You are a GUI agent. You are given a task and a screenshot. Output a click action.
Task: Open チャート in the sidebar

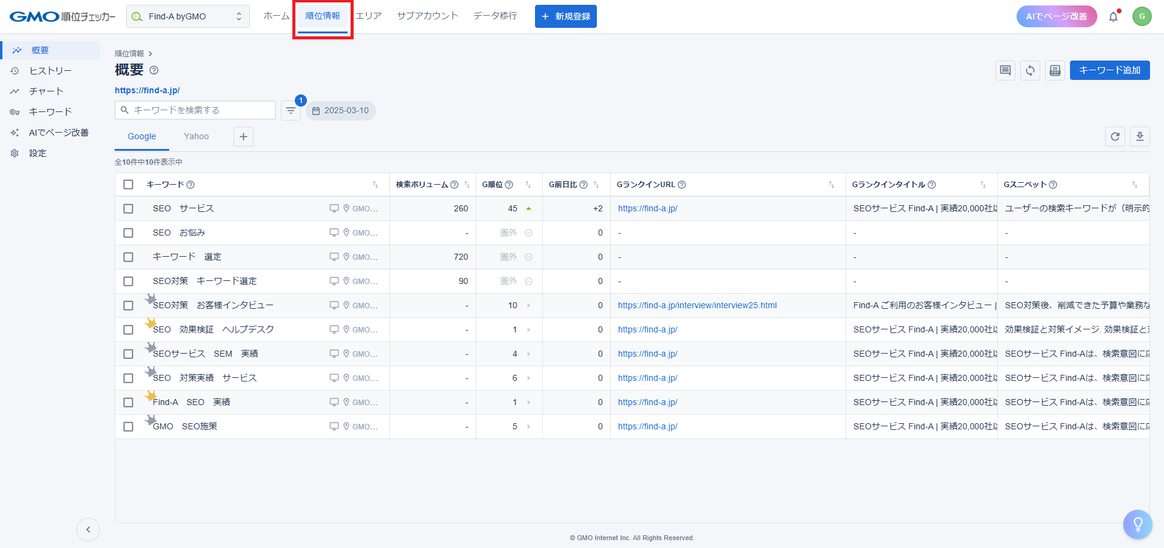click(51, 91)
